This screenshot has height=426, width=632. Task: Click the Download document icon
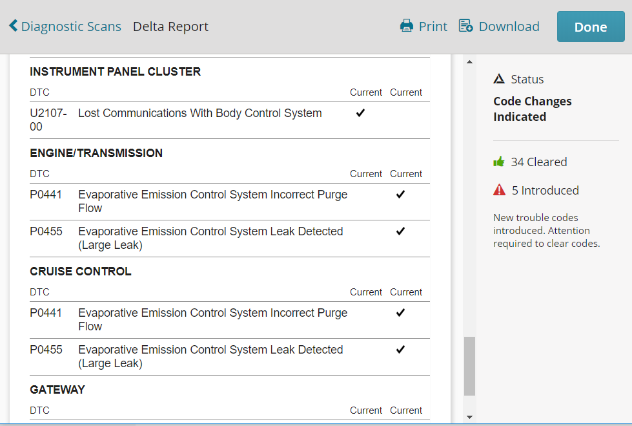(x=466, y=25)
